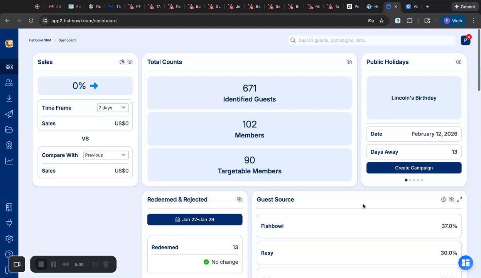Click the Fishbowl logo at sidebar top
The image size is (481, 278).
[x=9, y=44]
